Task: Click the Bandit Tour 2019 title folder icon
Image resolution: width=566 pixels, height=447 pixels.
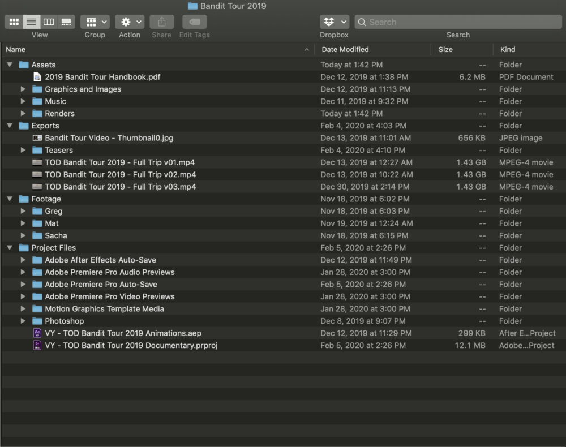Action: [x=192, y=6]
